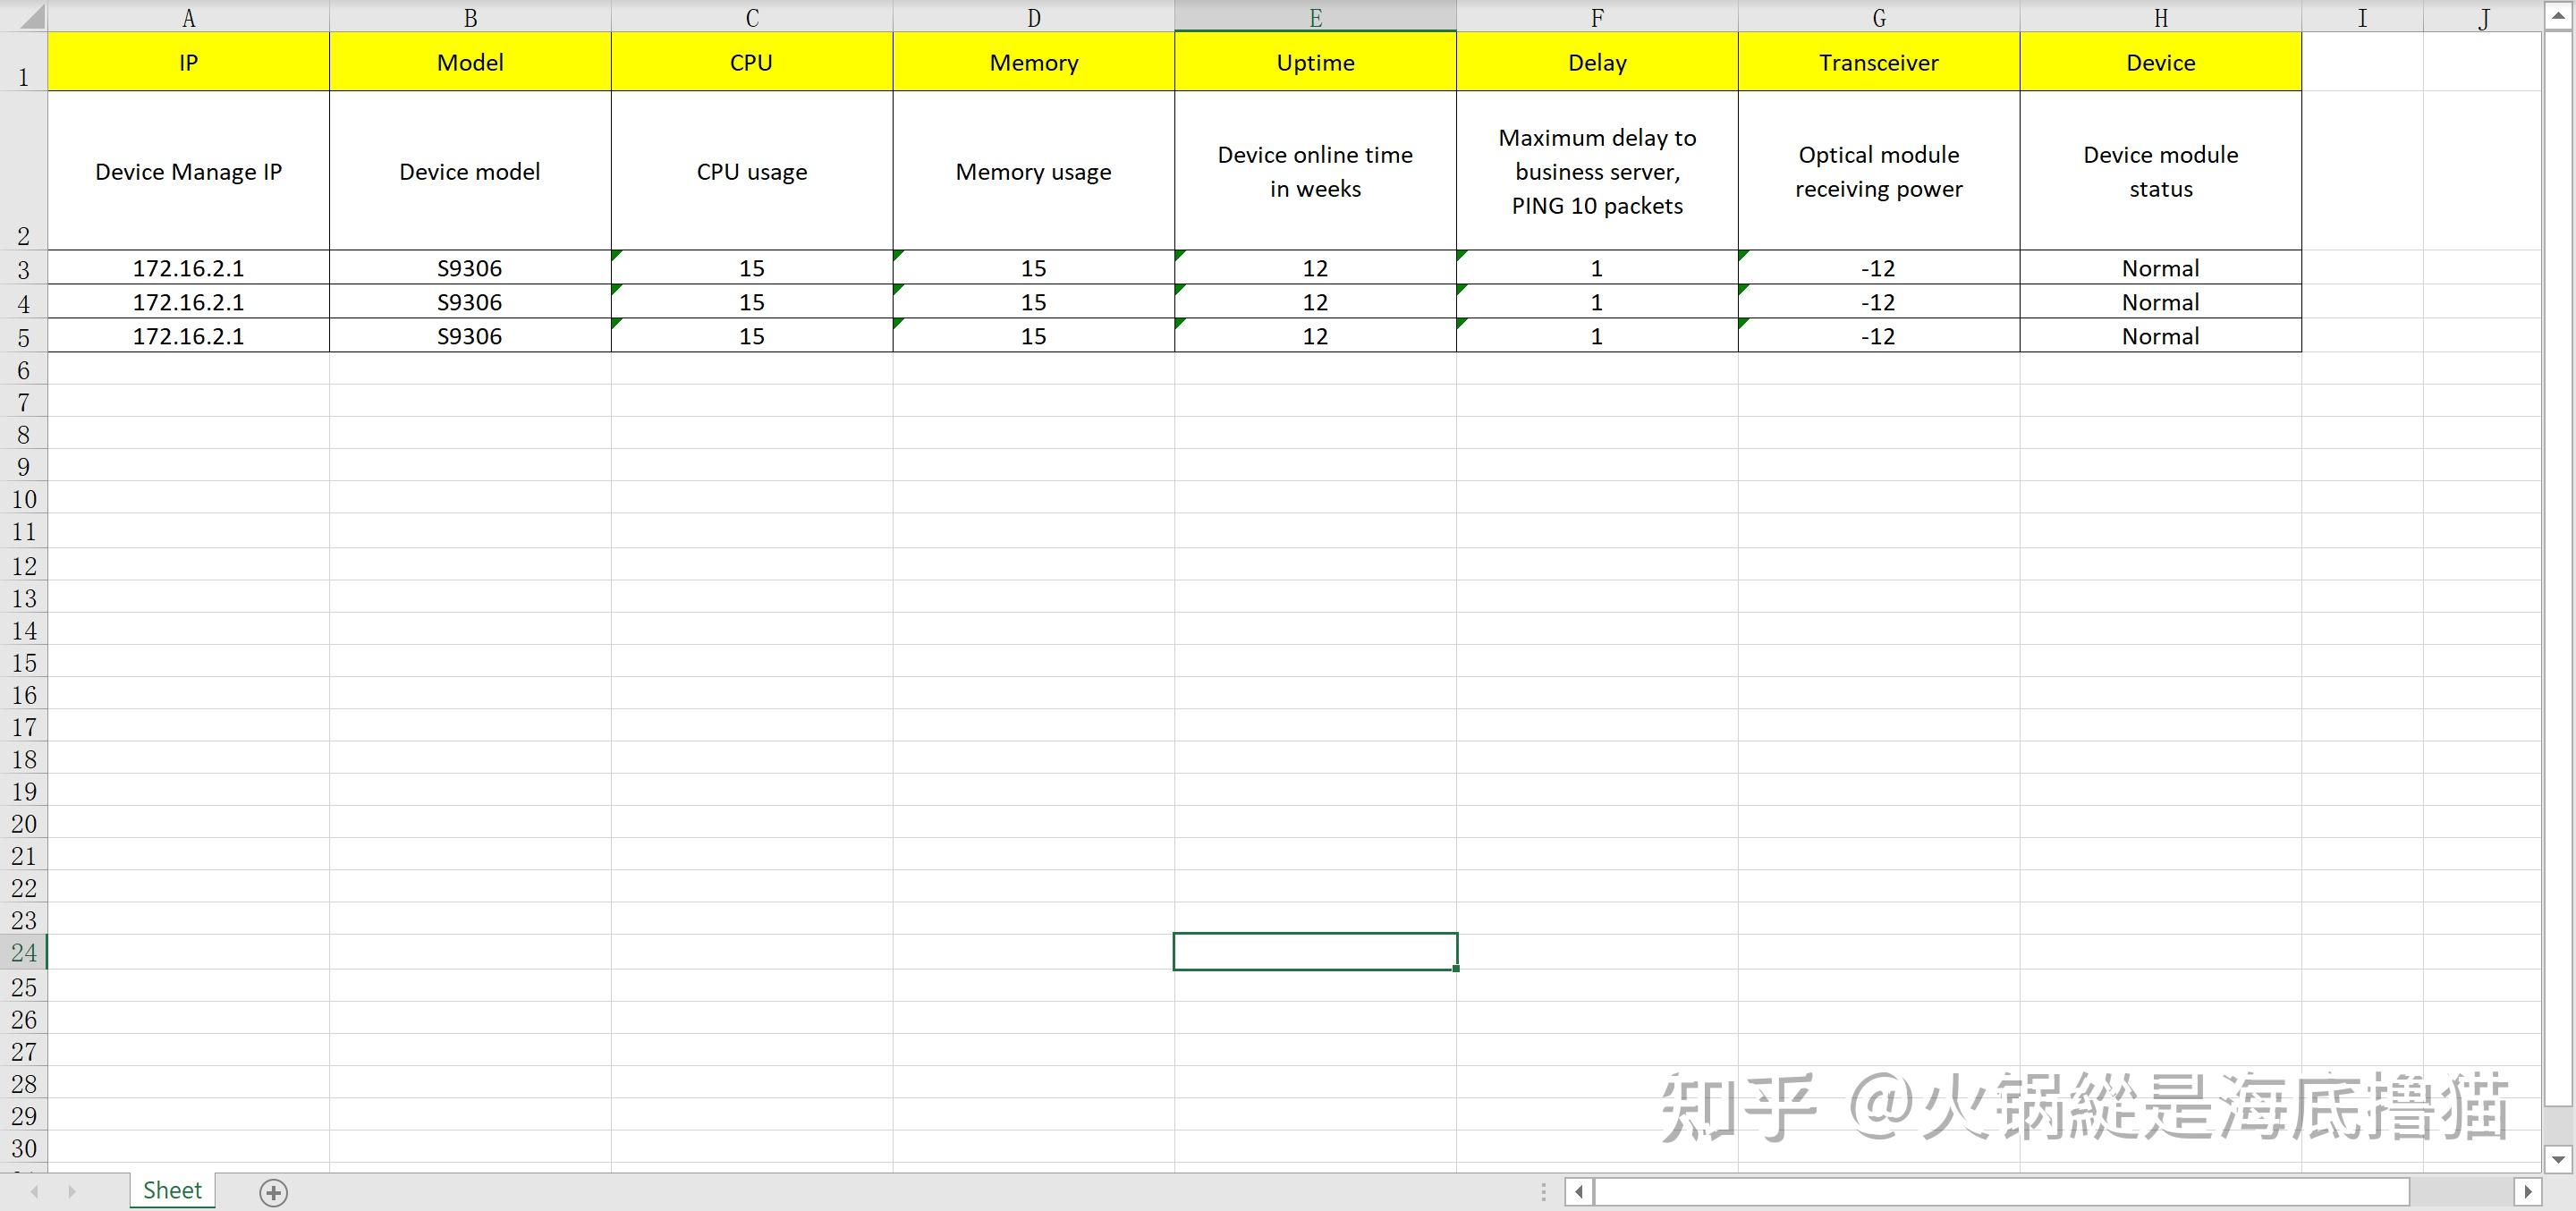Click column E header
The height and width of the screenshot is (1211, 2576).
[x=1314, y=16]
